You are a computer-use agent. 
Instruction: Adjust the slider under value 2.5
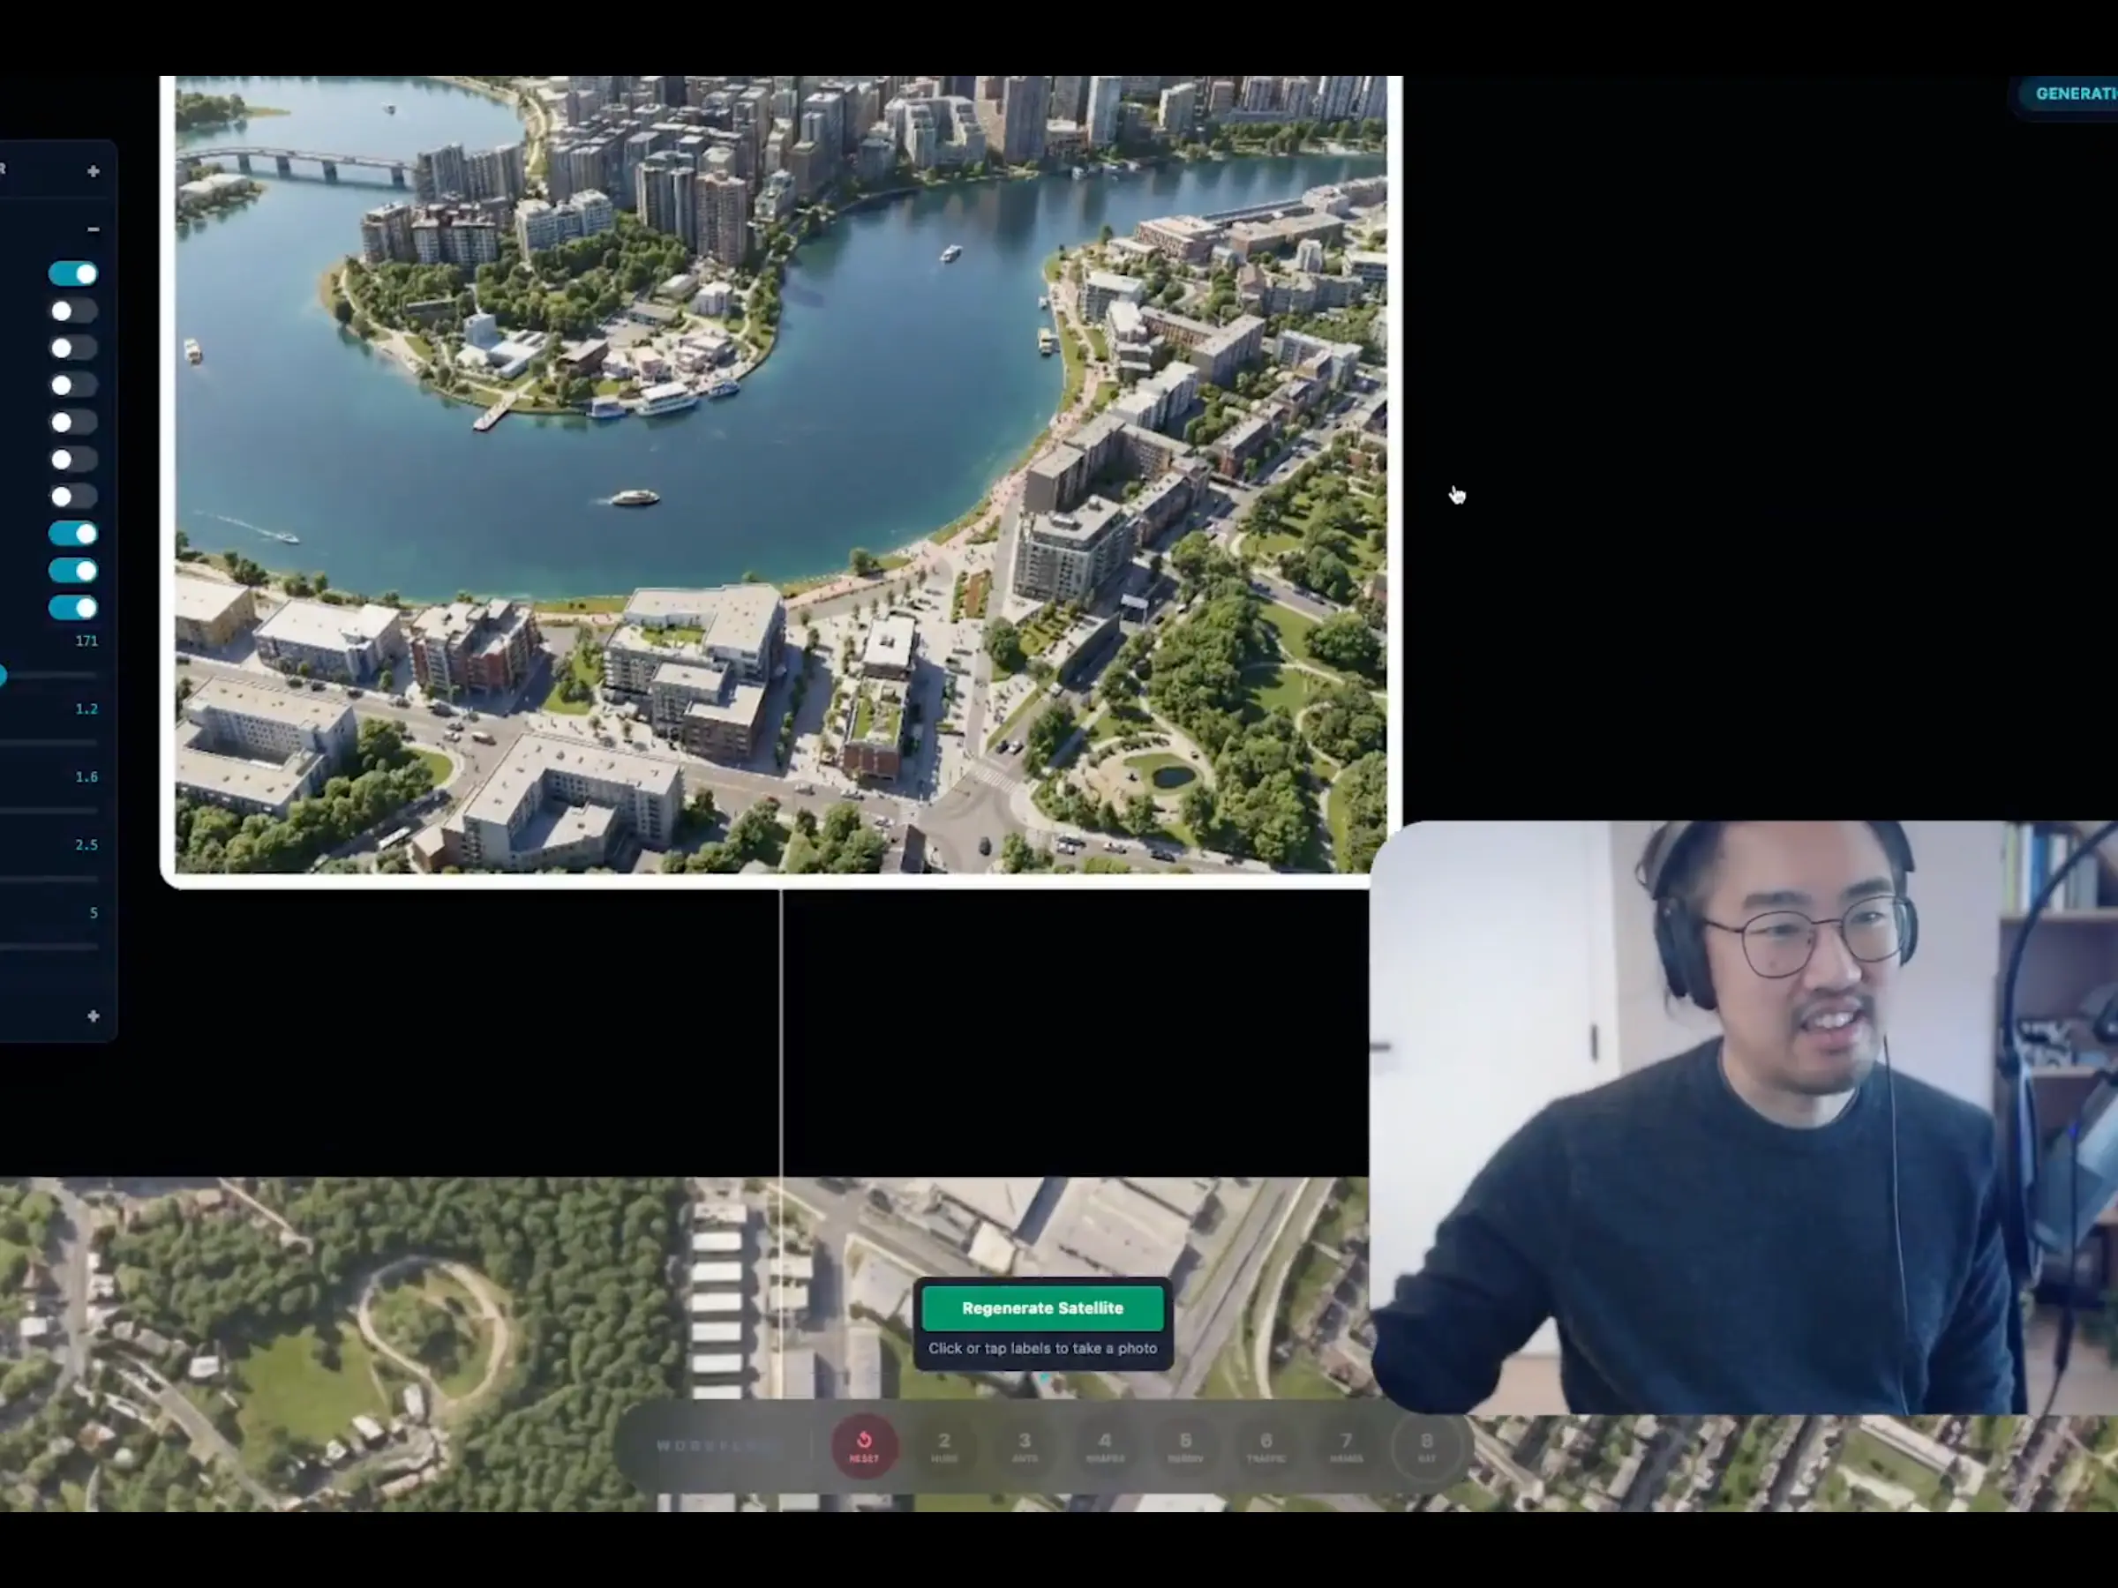point(48,879)
